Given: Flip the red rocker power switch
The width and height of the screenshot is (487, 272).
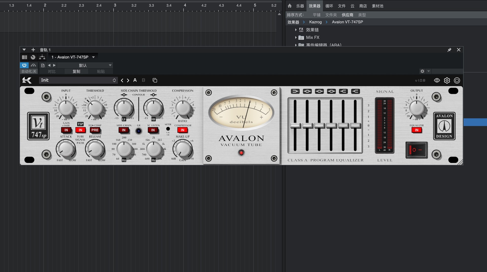Looking at the screenshot, I should pos(416,150).
